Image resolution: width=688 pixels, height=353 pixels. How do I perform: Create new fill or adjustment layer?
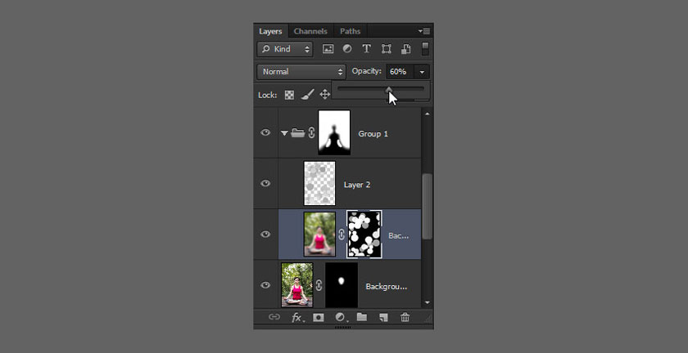pos(341,318)
